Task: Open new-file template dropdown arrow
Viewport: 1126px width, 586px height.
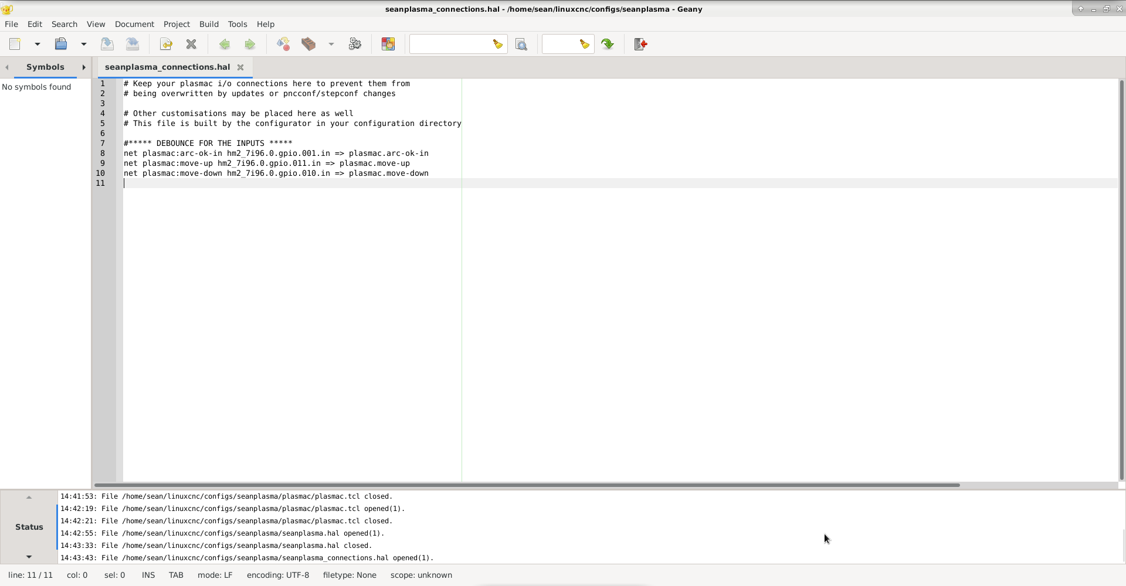Action: (x=38, y=44)
